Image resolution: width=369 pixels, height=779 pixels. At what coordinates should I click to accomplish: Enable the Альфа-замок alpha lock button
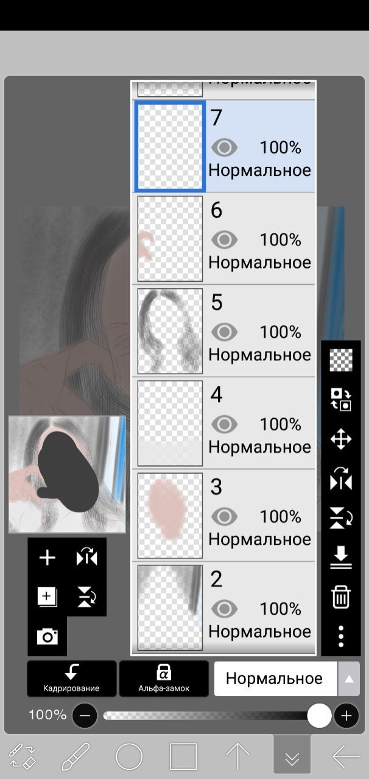pos(164,679)
